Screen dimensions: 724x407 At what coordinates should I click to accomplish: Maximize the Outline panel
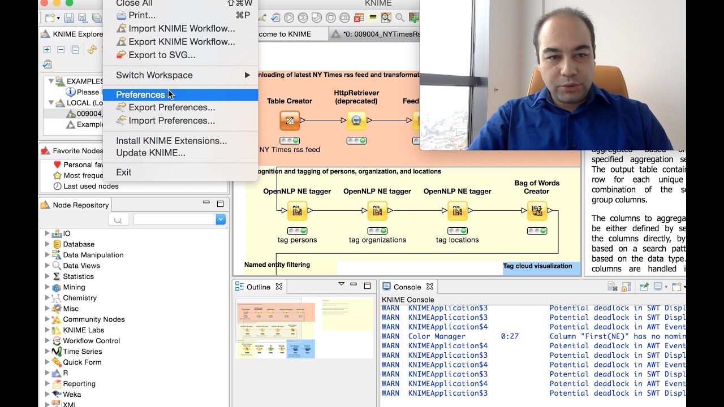[367, 285]
